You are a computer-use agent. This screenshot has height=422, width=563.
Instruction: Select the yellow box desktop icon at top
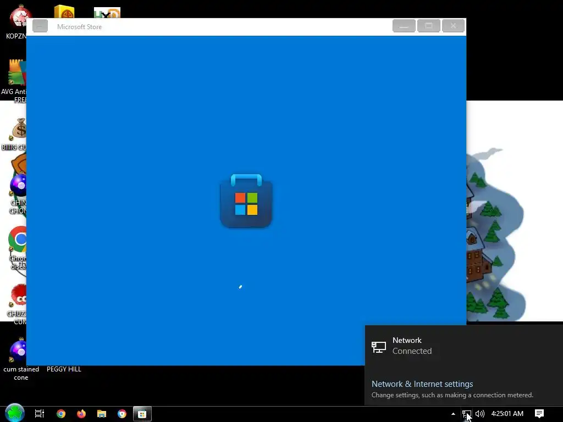point(64,12)
